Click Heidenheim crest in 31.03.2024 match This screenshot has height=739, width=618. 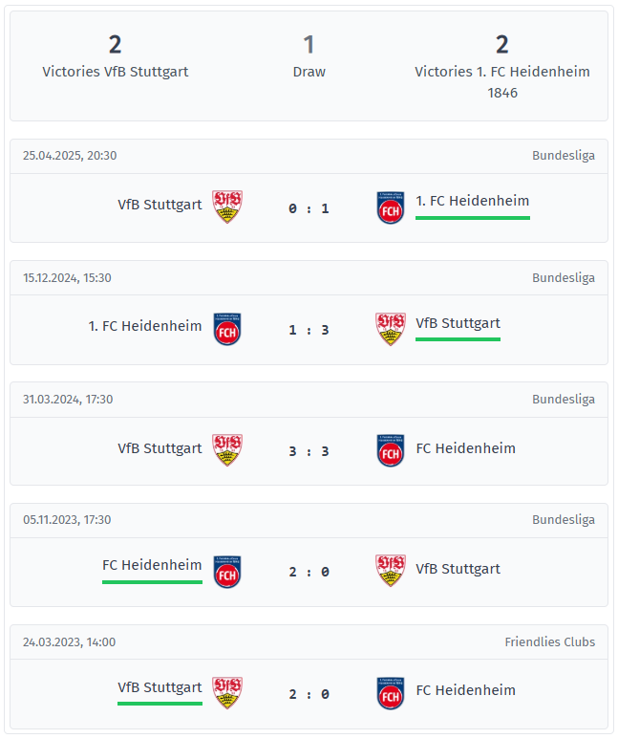click(x=390, y=450)
